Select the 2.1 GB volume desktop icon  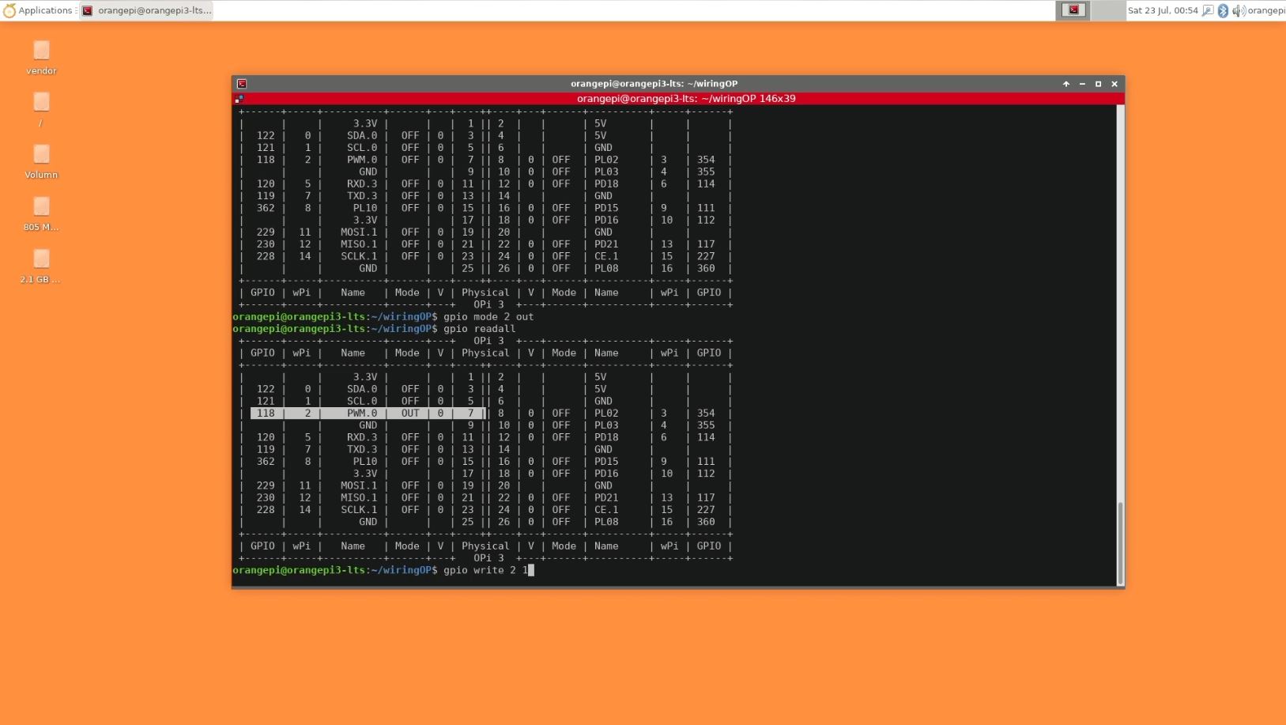pos(41,259)
